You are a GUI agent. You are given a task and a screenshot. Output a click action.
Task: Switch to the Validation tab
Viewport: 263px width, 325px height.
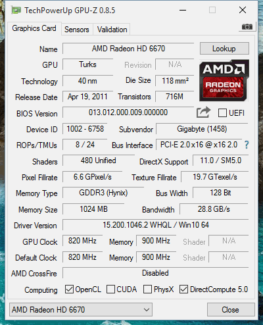coord(112,30)
